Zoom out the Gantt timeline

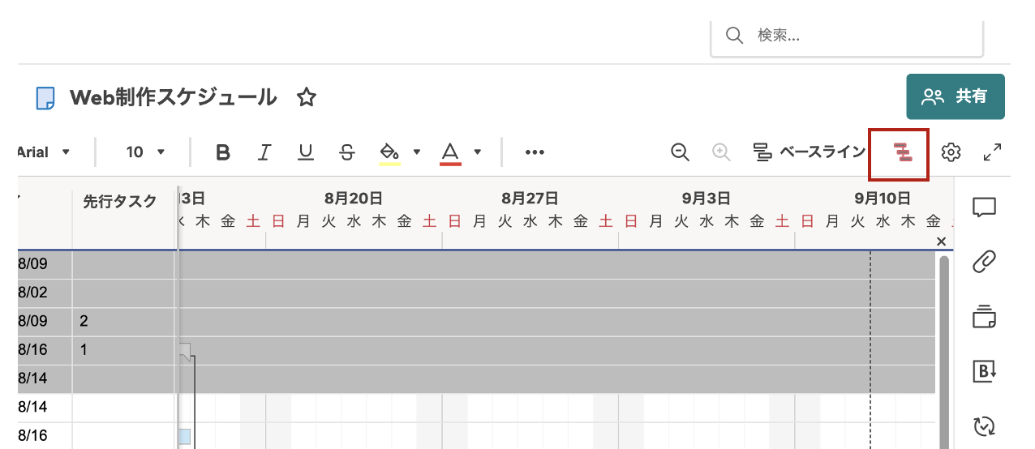pyautogui.click(x=681, y=152)
